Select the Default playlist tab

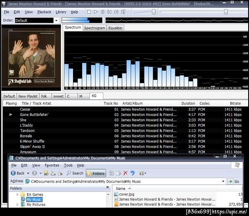pos(9,96)
